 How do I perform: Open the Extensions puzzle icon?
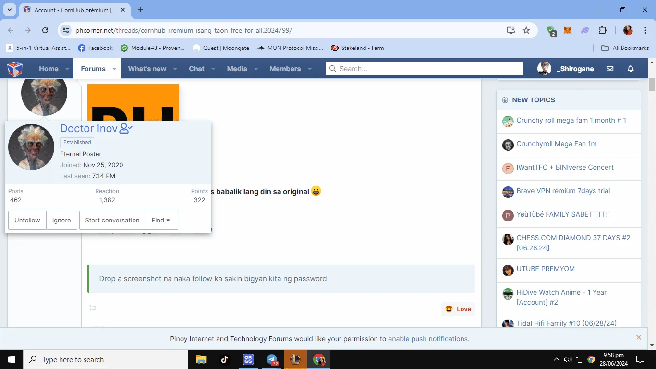(x=602, y=30)
